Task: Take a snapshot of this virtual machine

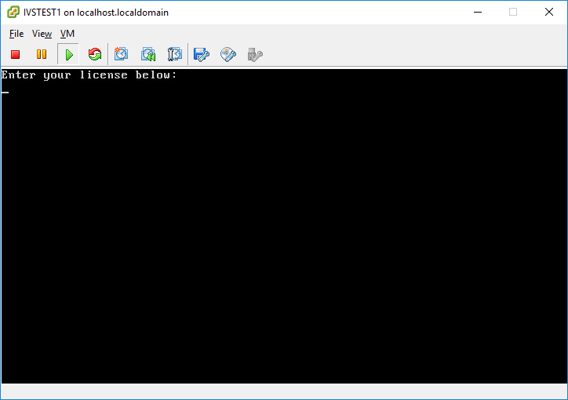Action: coord(122,55)
